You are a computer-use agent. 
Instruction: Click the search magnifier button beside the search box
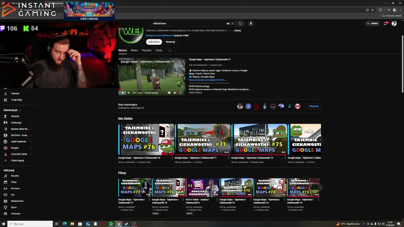(240, 23)
